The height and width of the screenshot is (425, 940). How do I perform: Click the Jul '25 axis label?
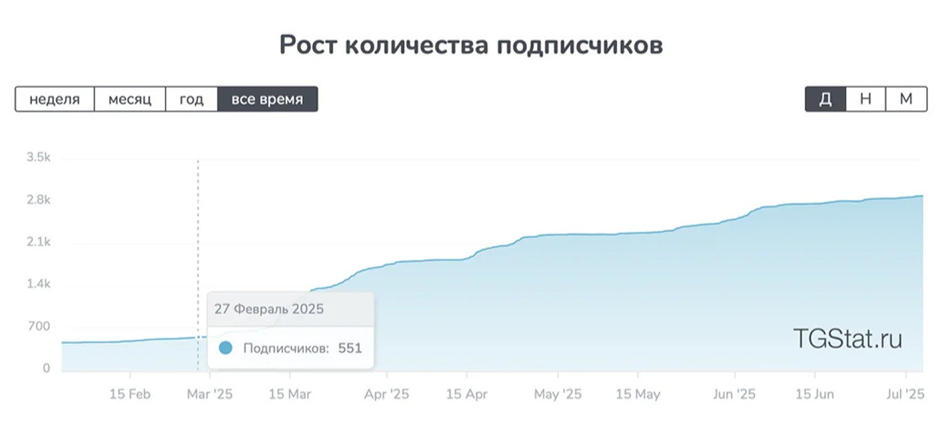pos(906,394)
